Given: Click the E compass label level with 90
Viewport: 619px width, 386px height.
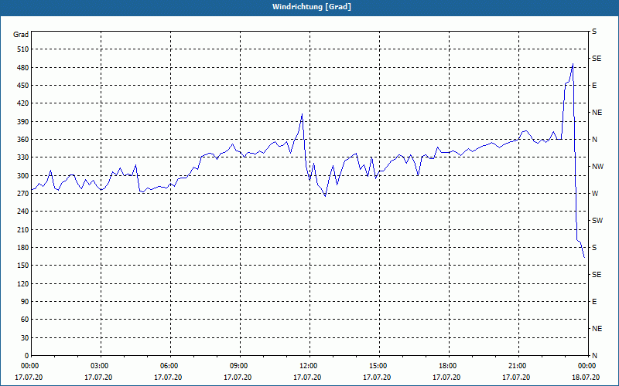Looking at the screenshot, I should (x=594, y=302).
